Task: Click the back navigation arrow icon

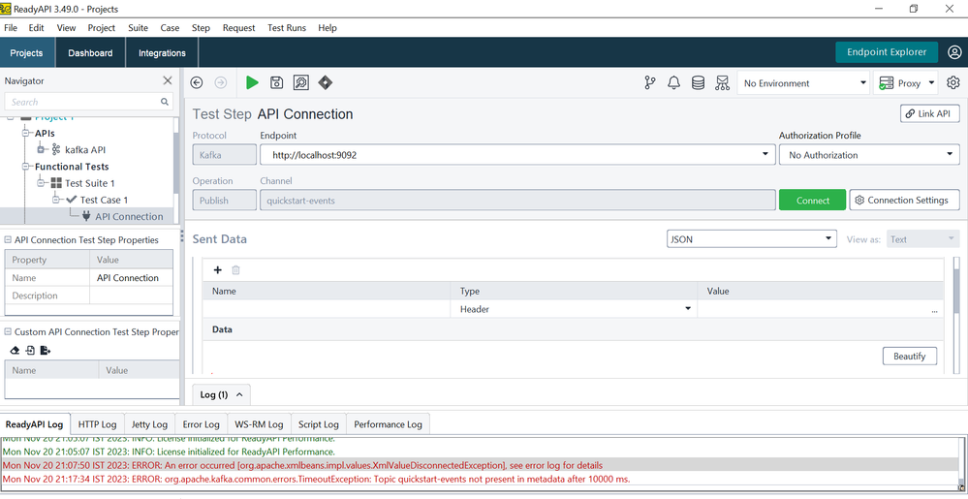Action: (197, 83)
